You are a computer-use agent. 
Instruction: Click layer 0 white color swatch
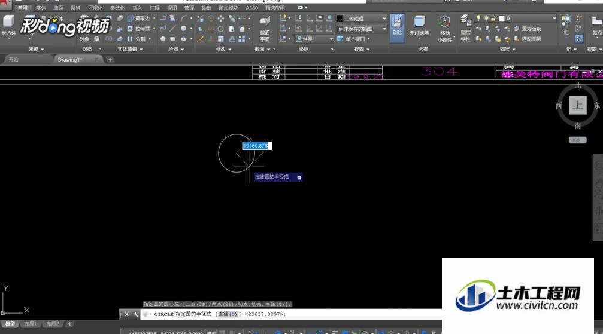(x=501, y=18)
